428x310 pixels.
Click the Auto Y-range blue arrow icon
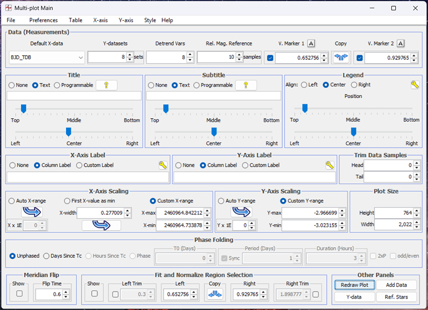241,212
